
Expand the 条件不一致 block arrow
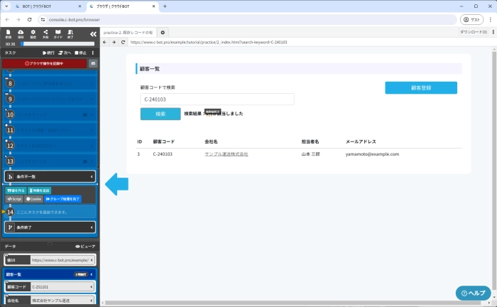(x=92, y=176)
